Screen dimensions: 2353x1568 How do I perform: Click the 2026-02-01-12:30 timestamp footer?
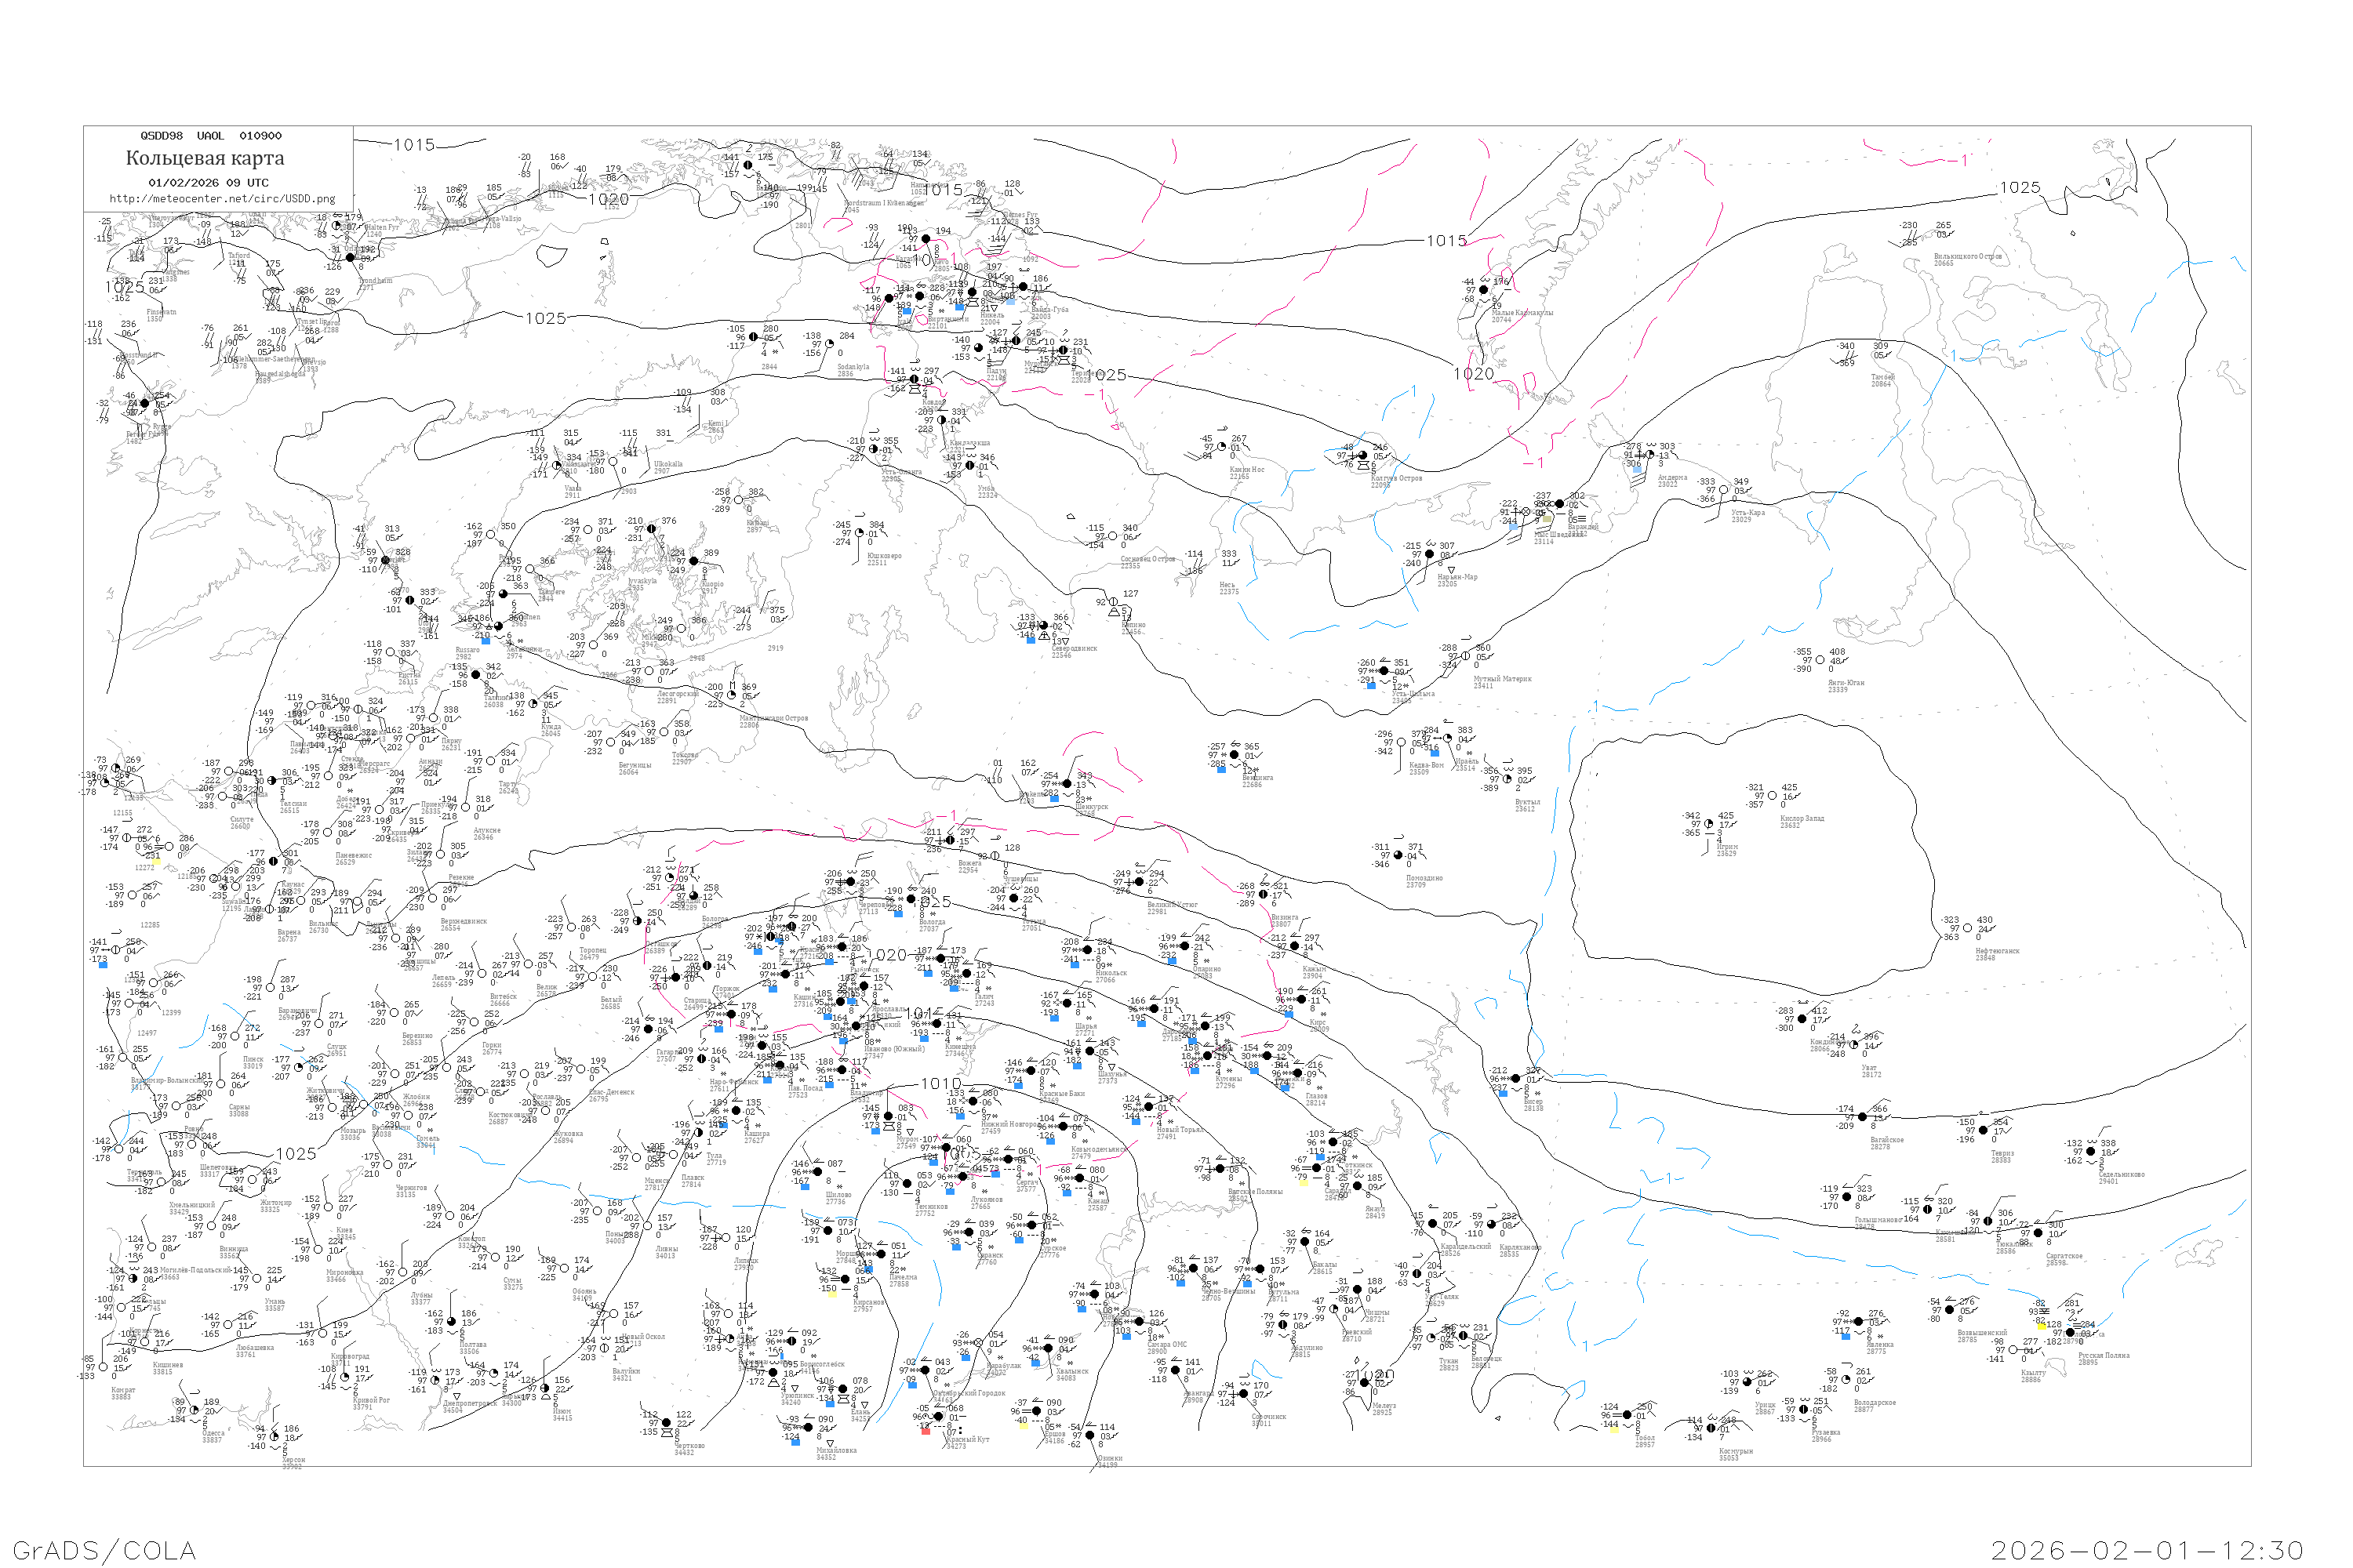pyautogui.click(x=2147, y=1550)
